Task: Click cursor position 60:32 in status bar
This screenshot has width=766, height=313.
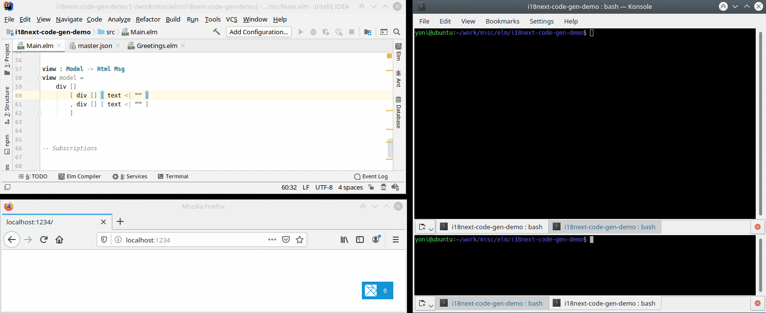Action: 289,187
